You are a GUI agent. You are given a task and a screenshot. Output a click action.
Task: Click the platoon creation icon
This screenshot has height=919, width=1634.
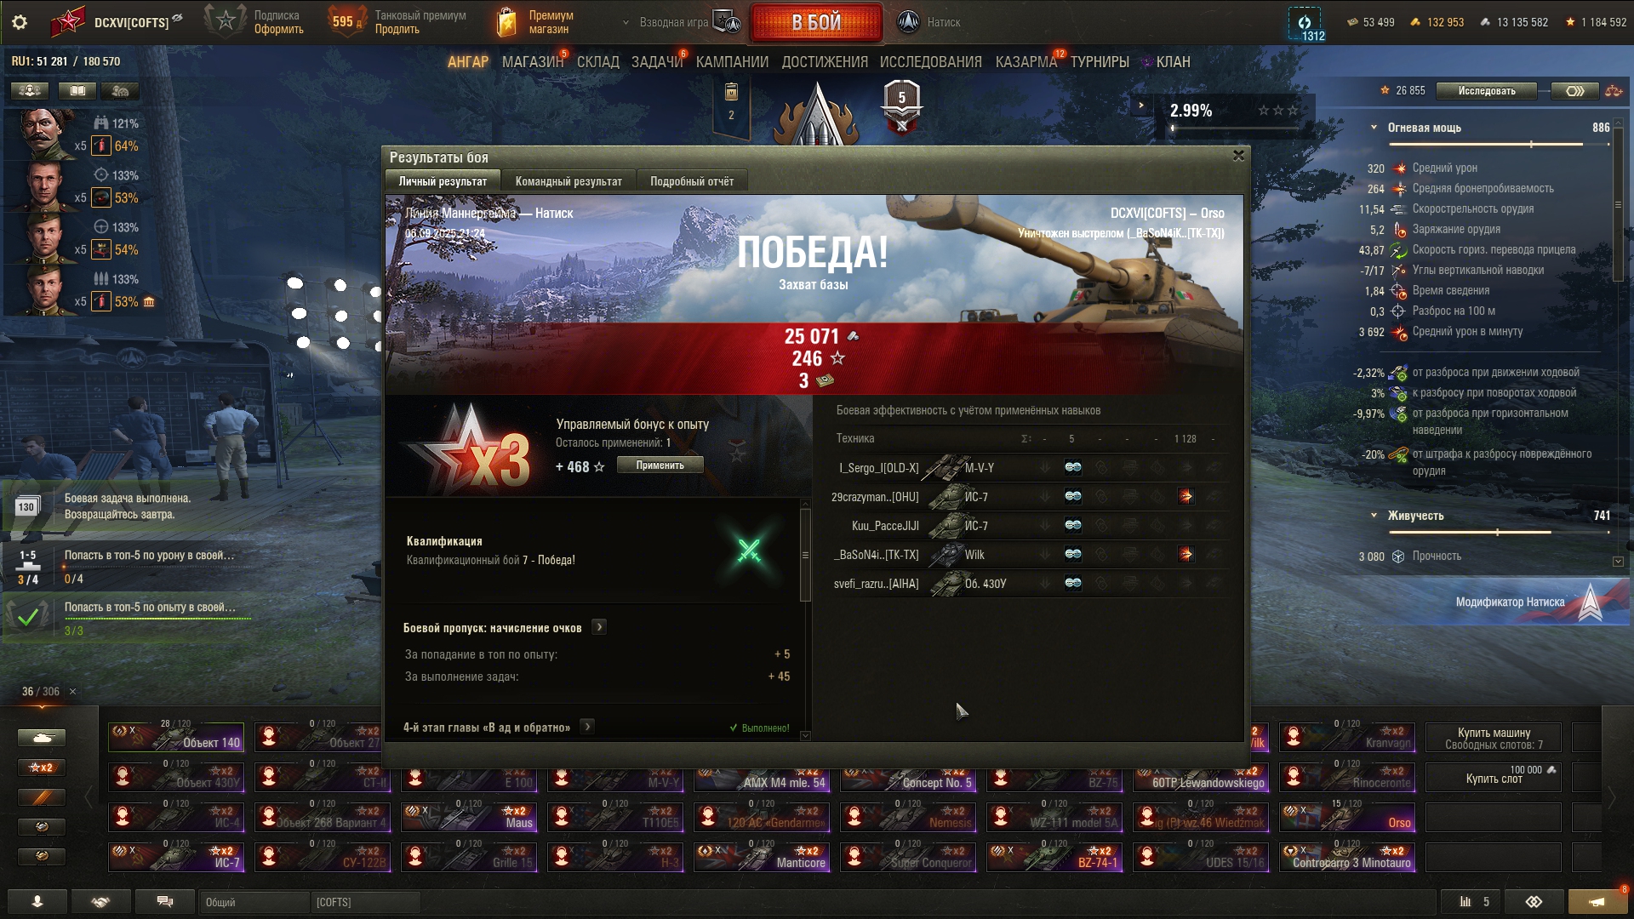click(x=726, y=22)
